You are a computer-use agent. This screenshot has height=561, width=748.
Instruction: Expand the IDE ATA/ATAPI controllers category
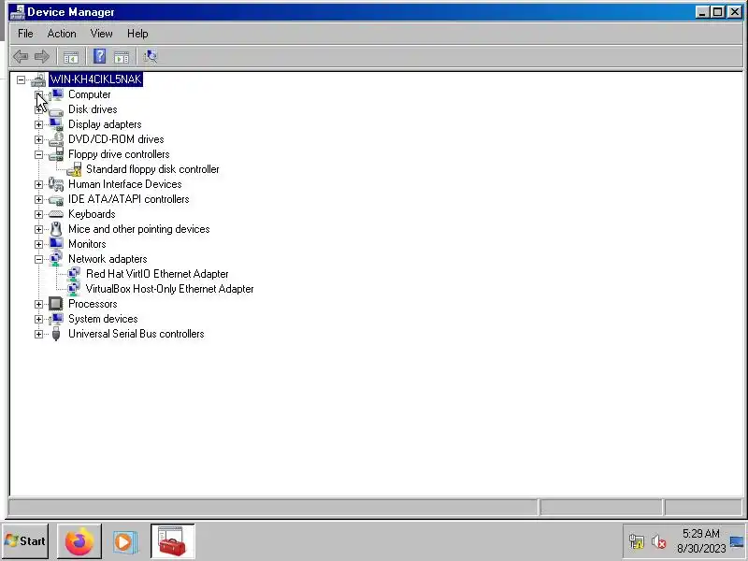tap(38, 199)
